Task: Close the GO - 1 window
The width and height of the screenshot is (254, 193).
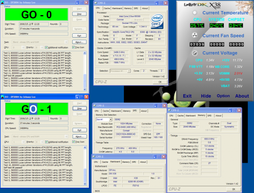Action: coord(87,97)
